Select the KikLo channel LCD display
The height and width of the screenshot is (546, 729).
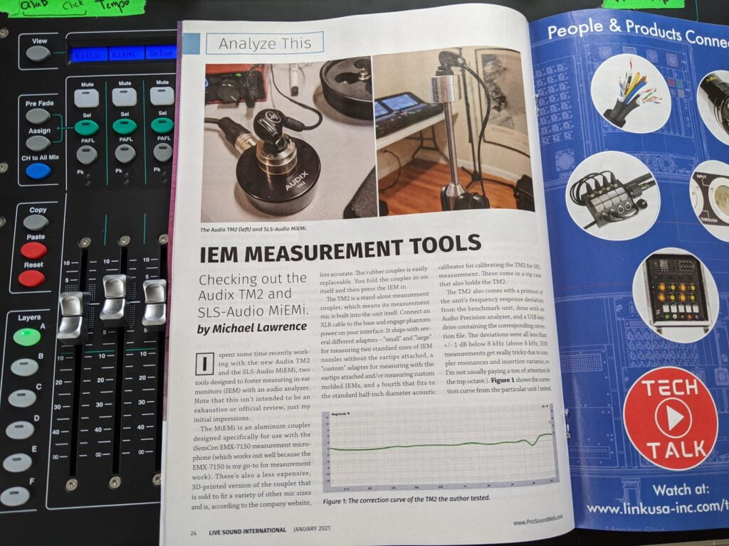tap(88, 54)
